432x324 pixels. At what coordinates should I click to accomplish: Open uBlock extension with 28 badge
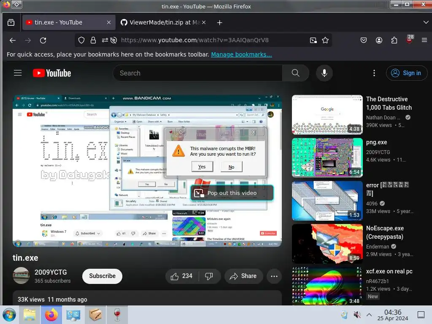[410, 39]
